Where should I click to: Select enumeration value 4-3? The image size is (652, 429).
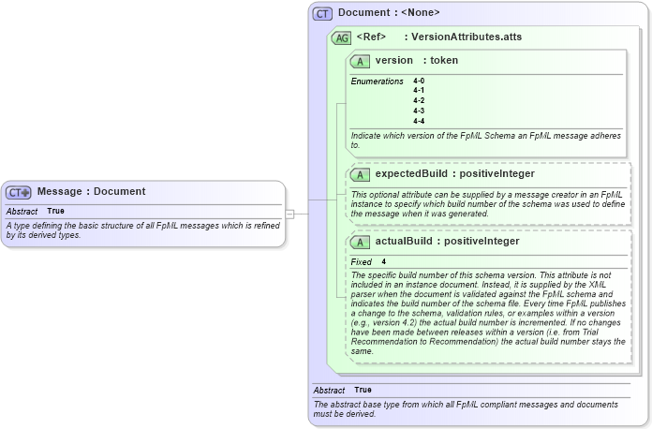pos(419,111)
